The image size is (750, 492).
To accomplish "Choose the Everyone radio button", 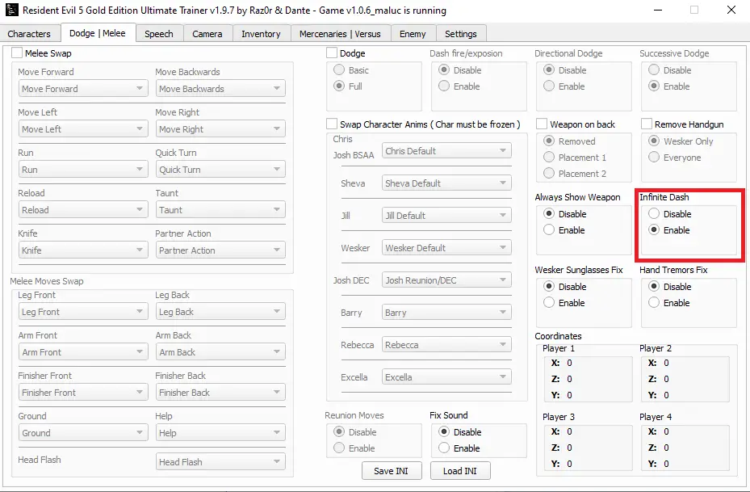I will pyautogui.click(x=654, y=158).
